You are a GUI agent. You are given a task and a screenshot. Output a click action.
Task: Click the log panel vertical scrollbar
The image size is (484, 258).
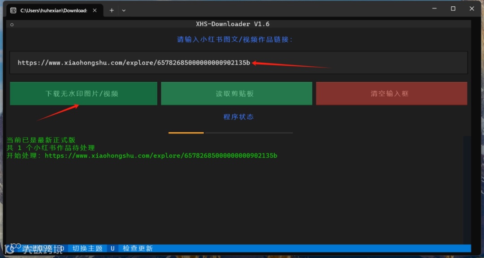(467, 190)
